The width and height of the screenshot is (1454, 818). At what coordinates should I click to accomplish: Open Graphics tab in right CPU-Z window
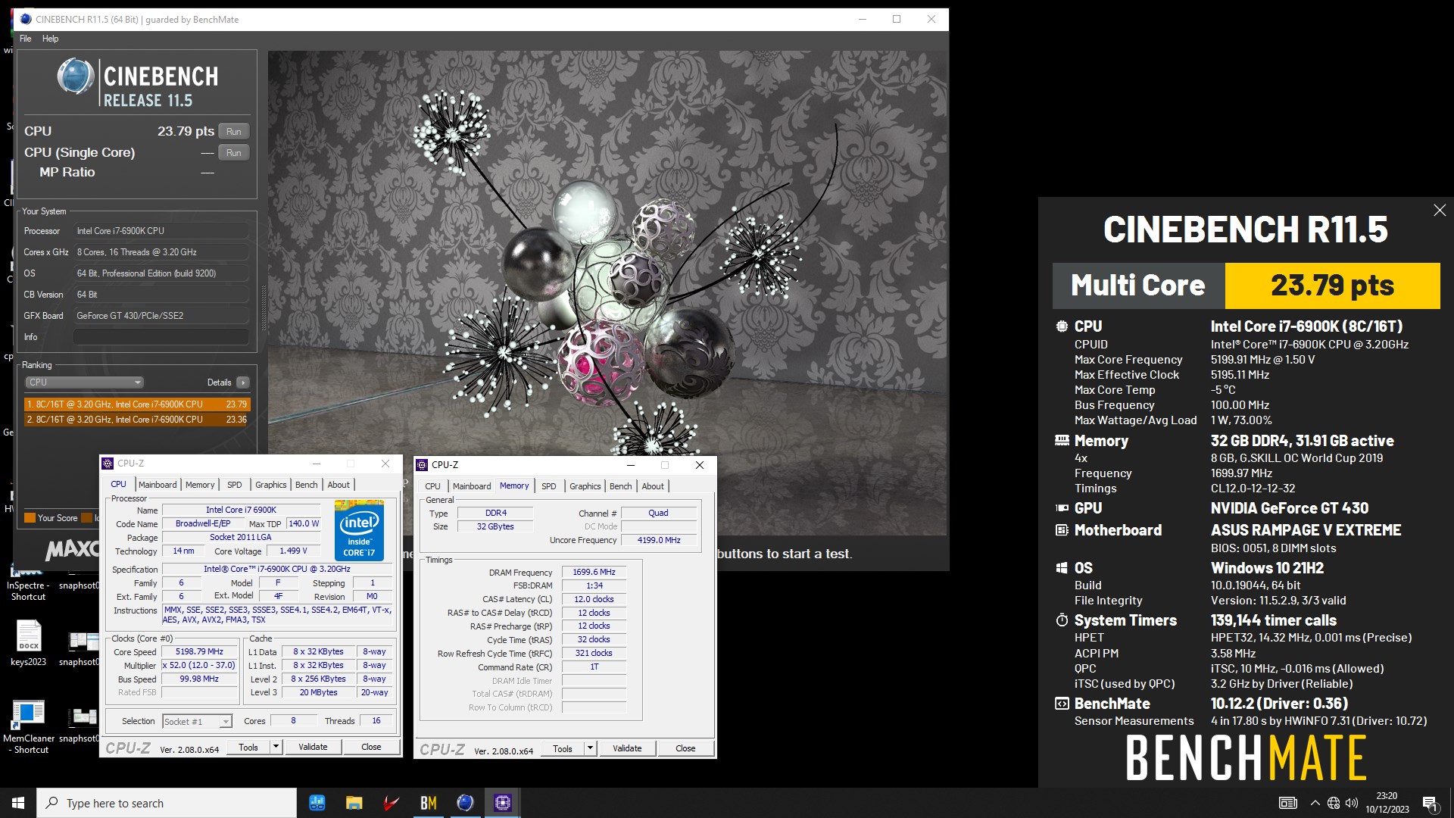pos(585,486)
